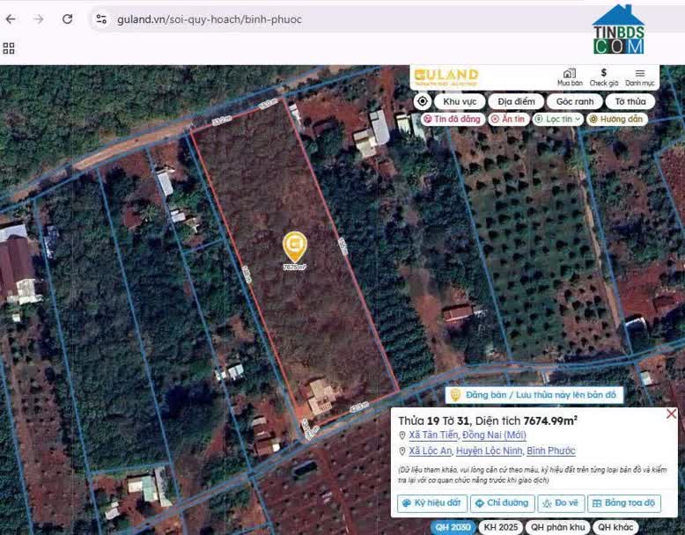Toggle Ẩn tin to hide listings
Viewport: 685px width, 535px height.
[x=508, y=119]
